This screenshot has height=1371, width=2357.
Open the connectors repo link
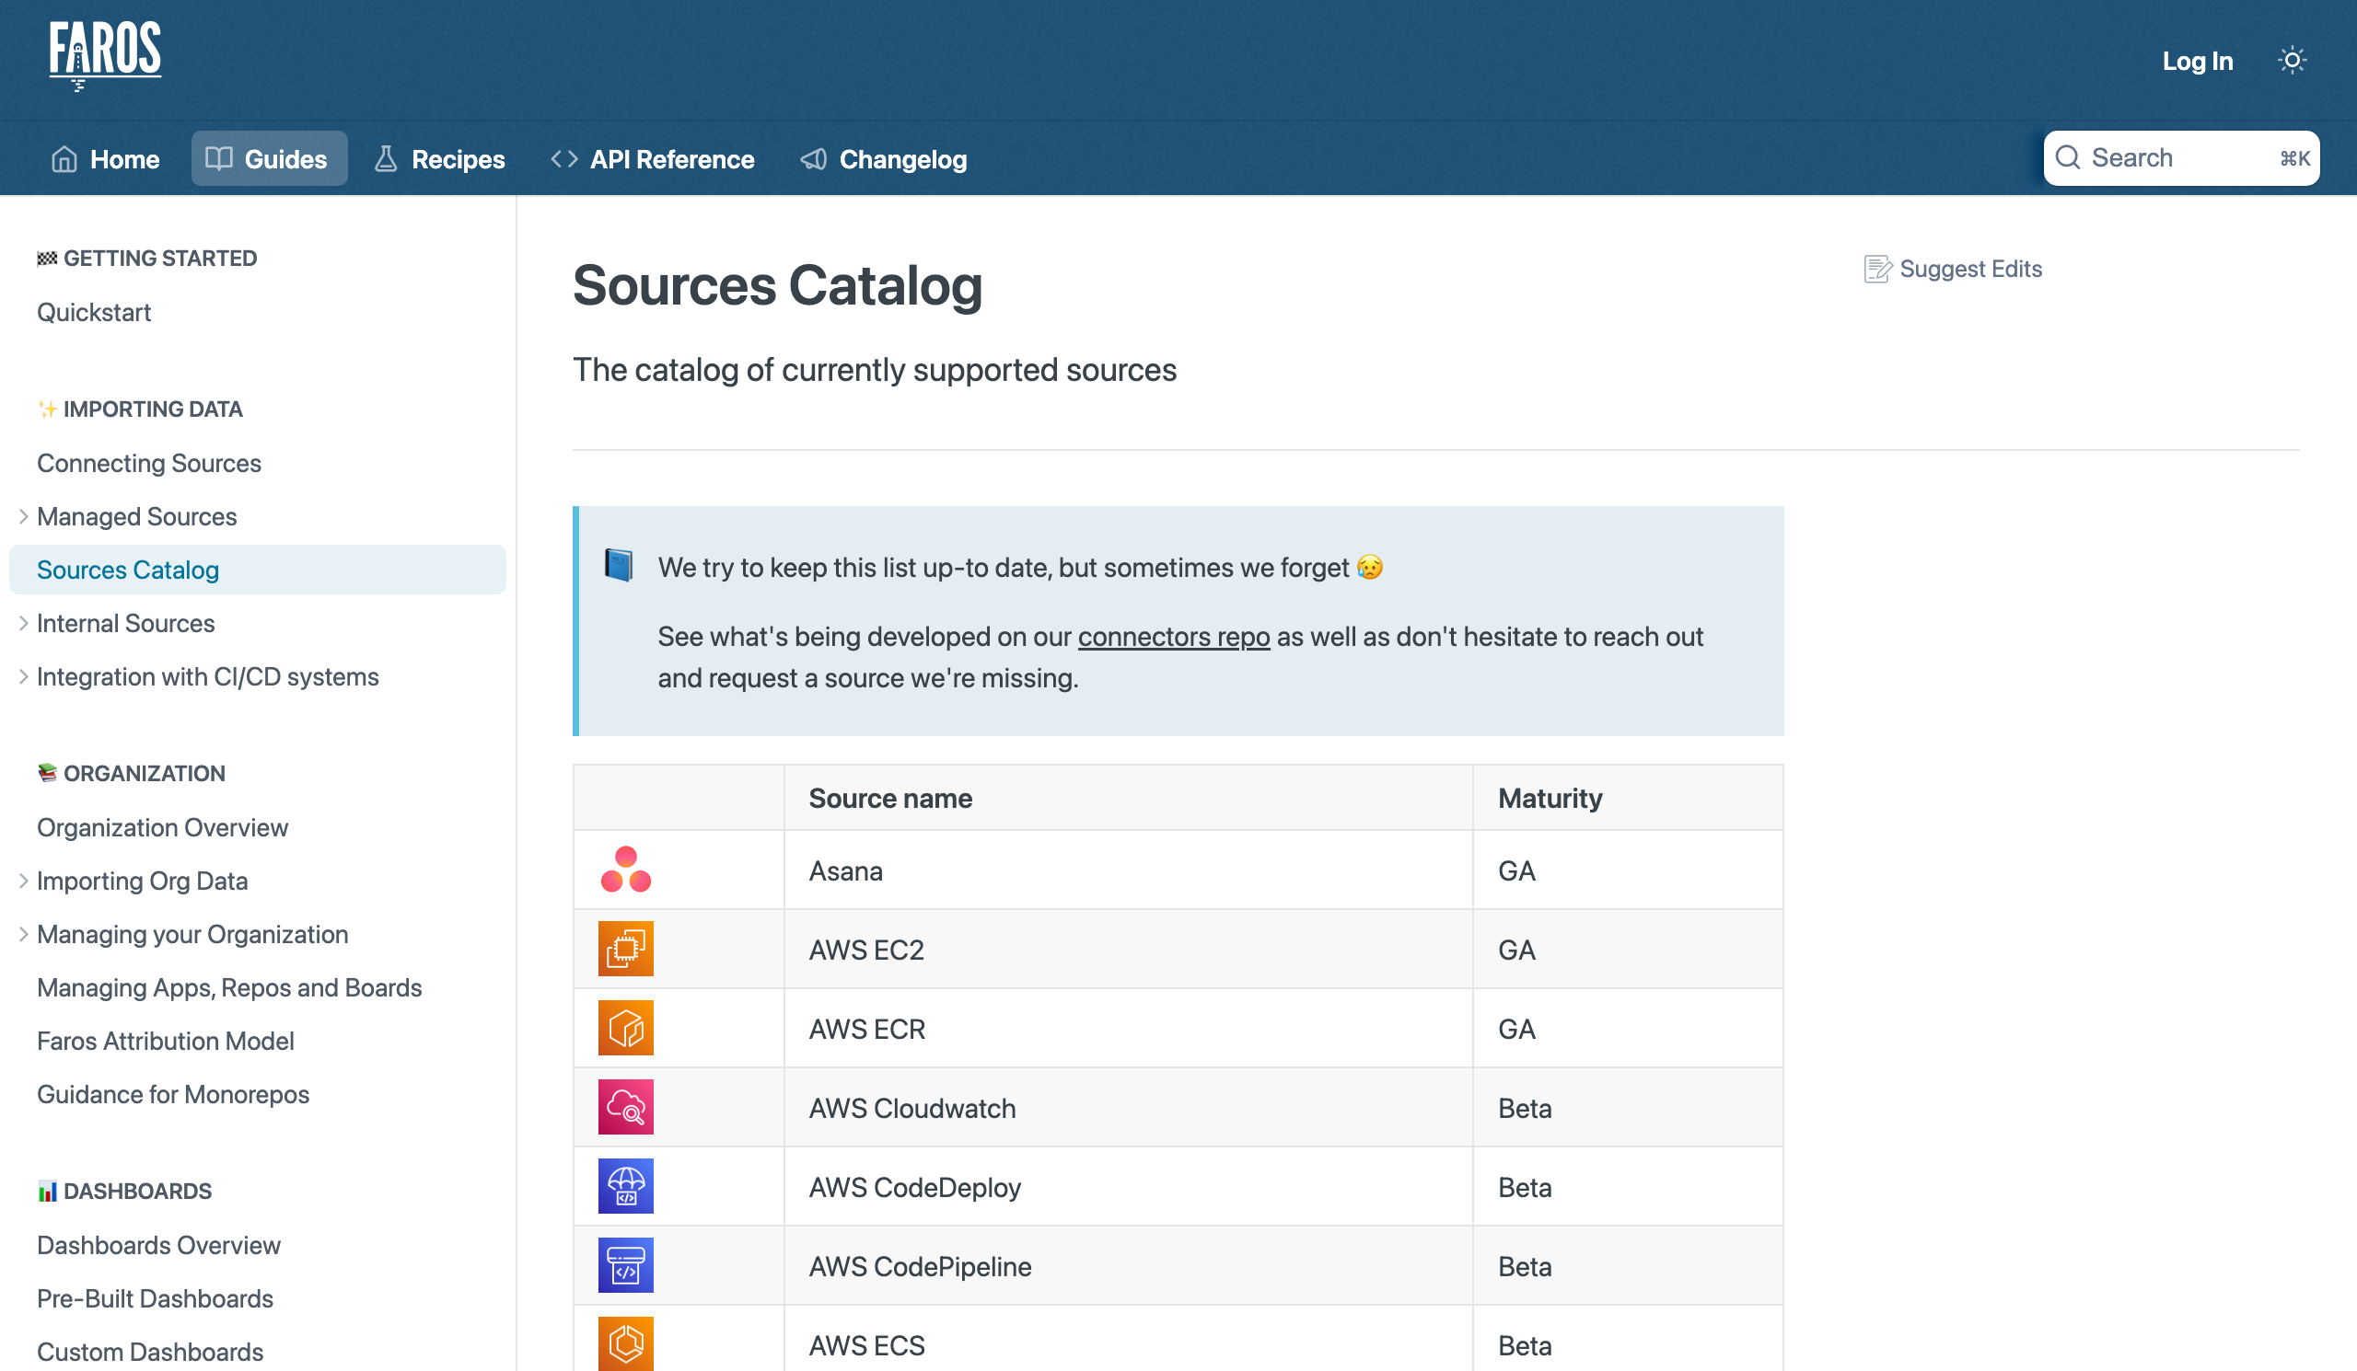tap(1174, 637)
